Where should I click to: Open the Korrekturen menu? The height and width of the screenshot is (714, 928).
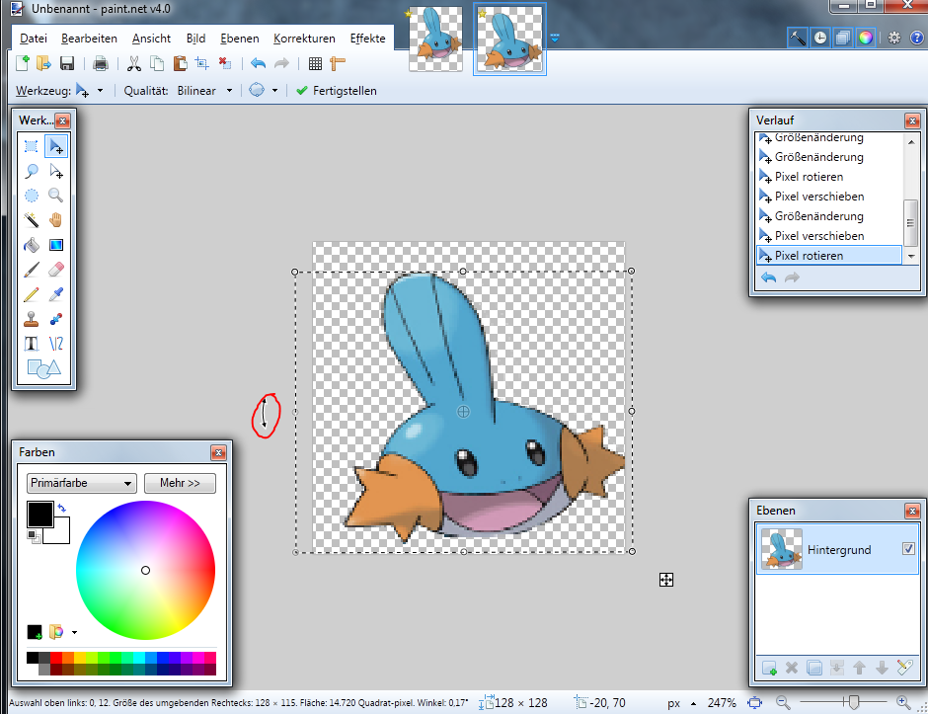click(304, 39)
